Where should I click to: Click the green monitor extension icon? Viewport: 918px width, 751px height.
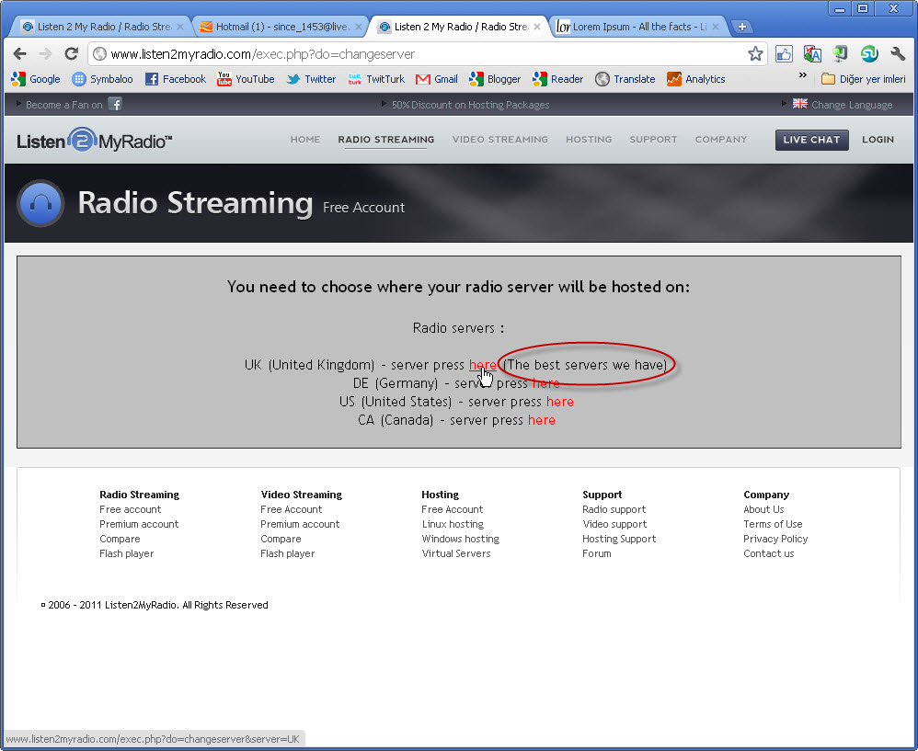pyautogui.click(x=840, y=54)
